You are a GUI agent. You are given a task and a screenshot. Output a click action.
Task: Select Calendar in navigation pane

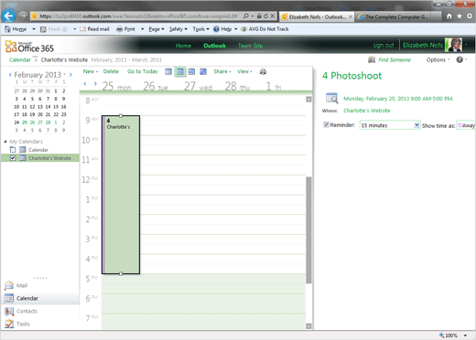pyautogui.click(x=40, y=298)
